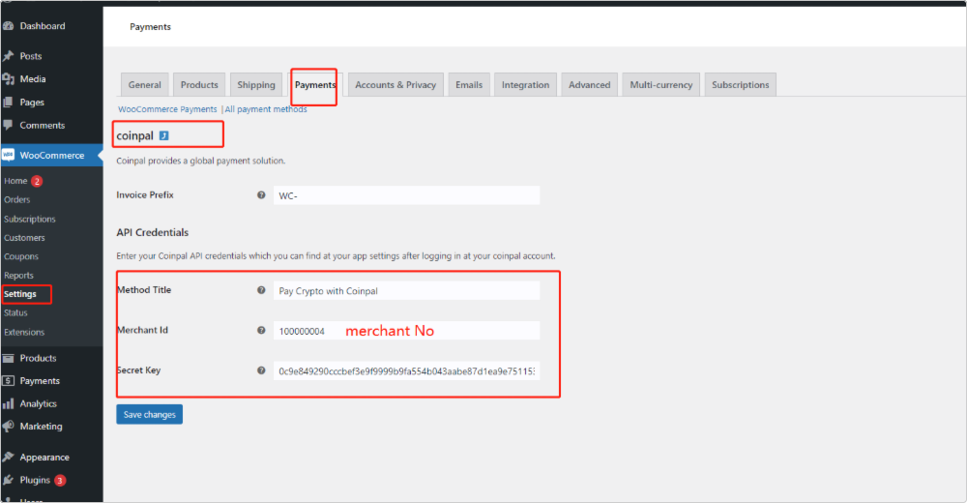The width and height of the screenshot is (967, 503).
Task: Open the Accounts & Privacy tab
Action: 396,85
